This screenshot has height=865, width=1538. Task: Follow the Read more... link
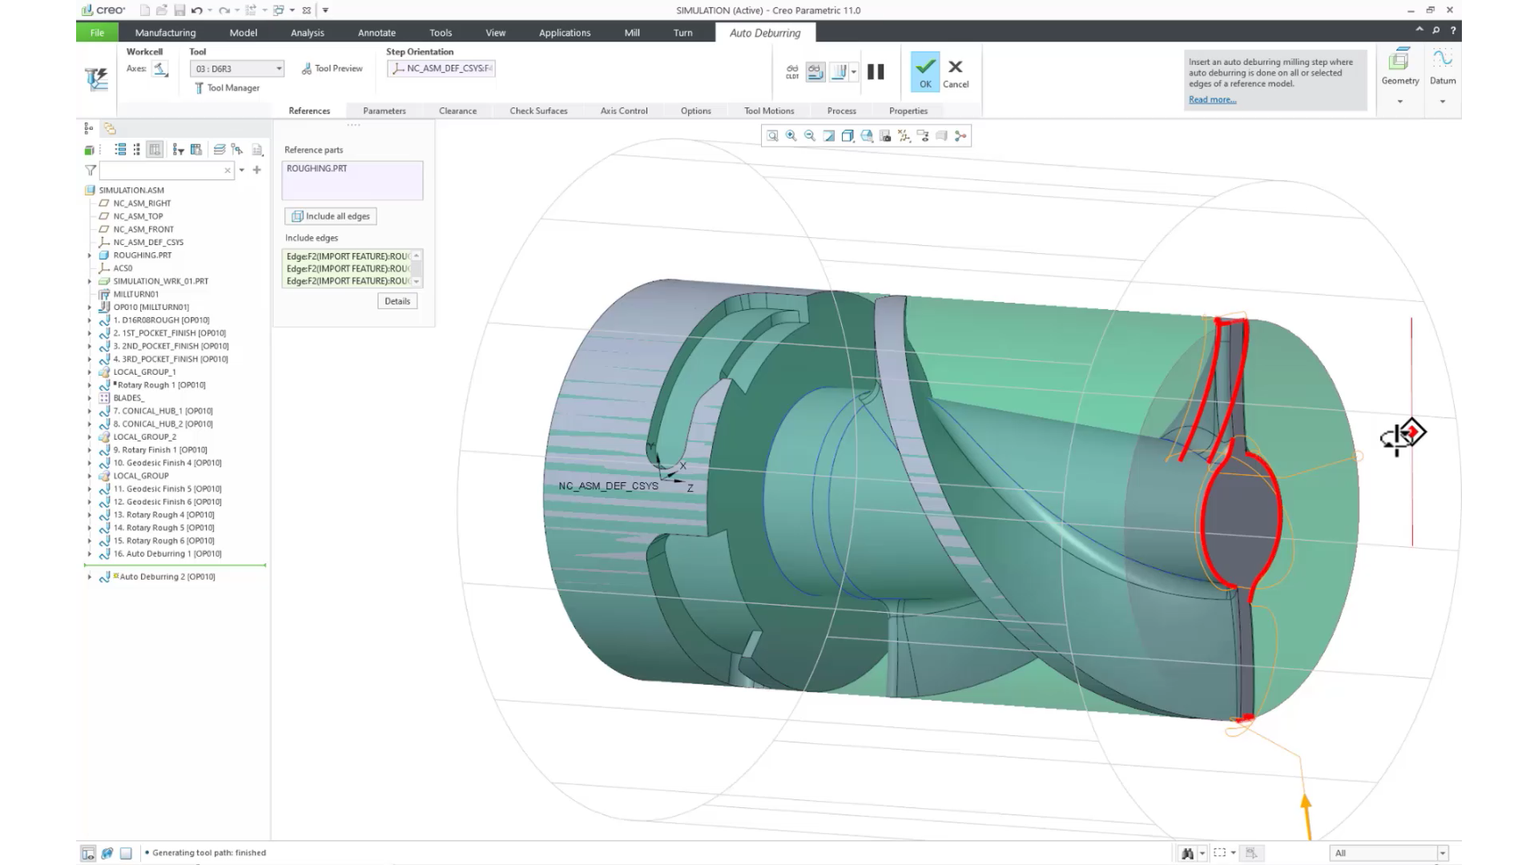(x=1212, y=99)
